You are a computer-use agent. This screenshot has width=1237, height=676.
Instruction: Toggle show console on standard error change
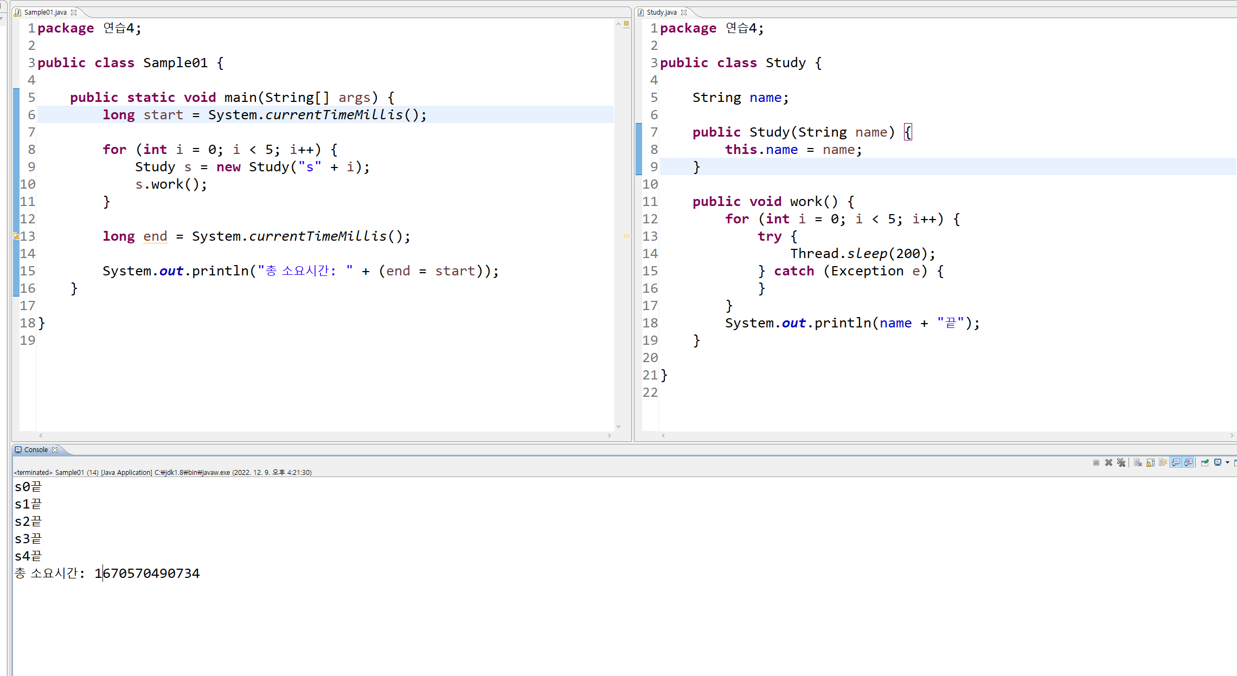1188,462
